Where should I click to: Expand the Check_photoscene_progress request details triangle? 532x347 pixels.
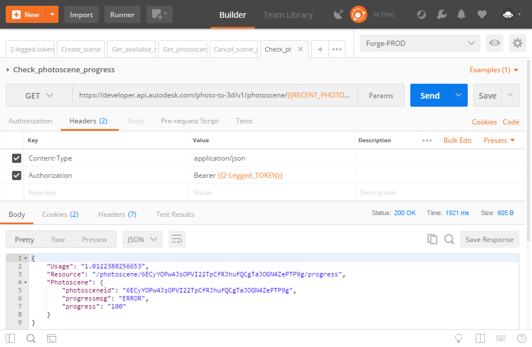click(x=8, y=70)
